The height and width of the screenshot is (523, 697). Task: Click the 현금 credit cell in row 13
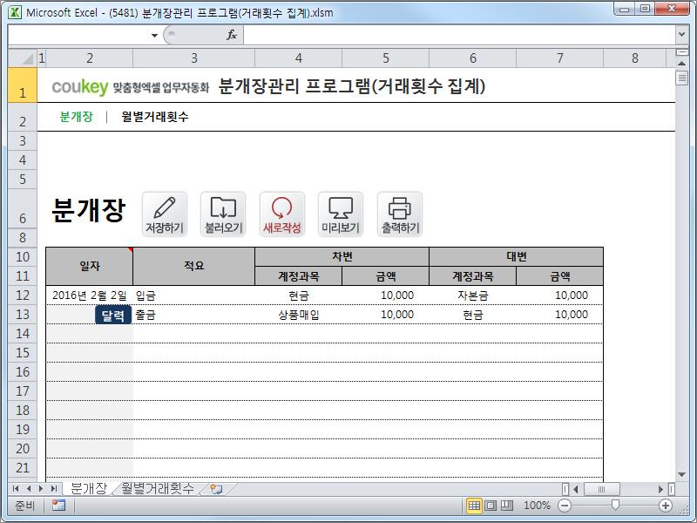click(x=472, y=315)
